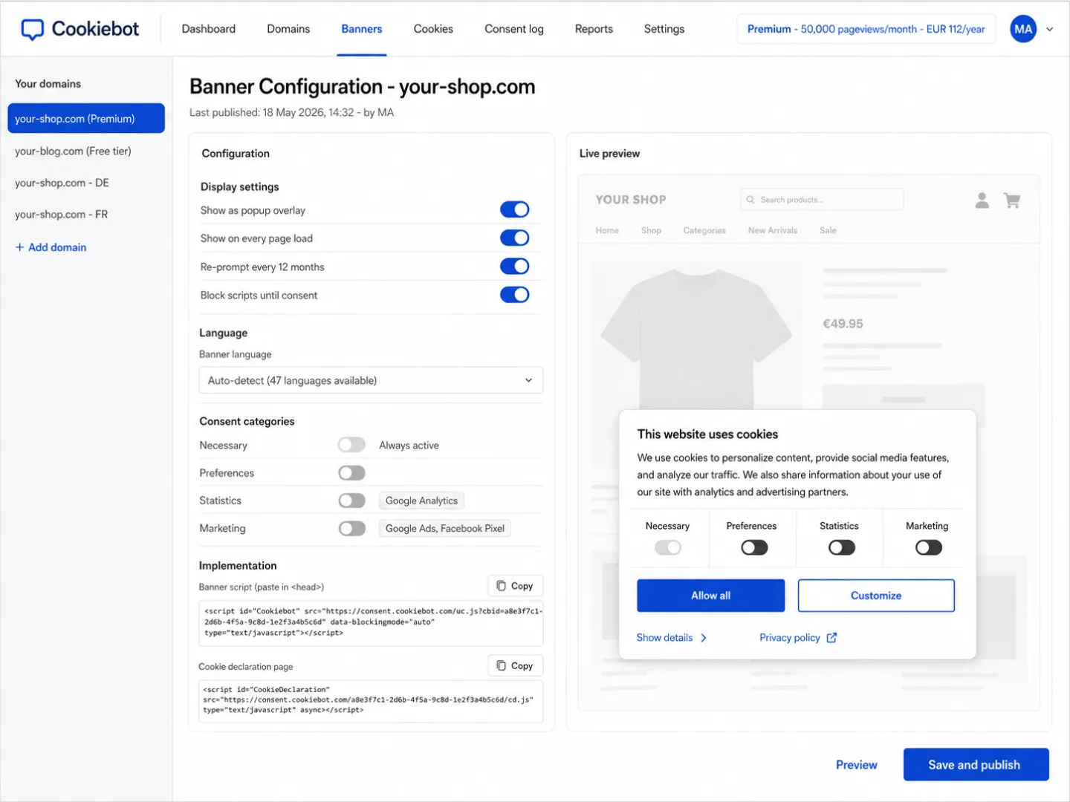1070x802 pixels.
Task: Click the copy icon for Banner script
Action: pyautogui.click(x=502, y=586)
